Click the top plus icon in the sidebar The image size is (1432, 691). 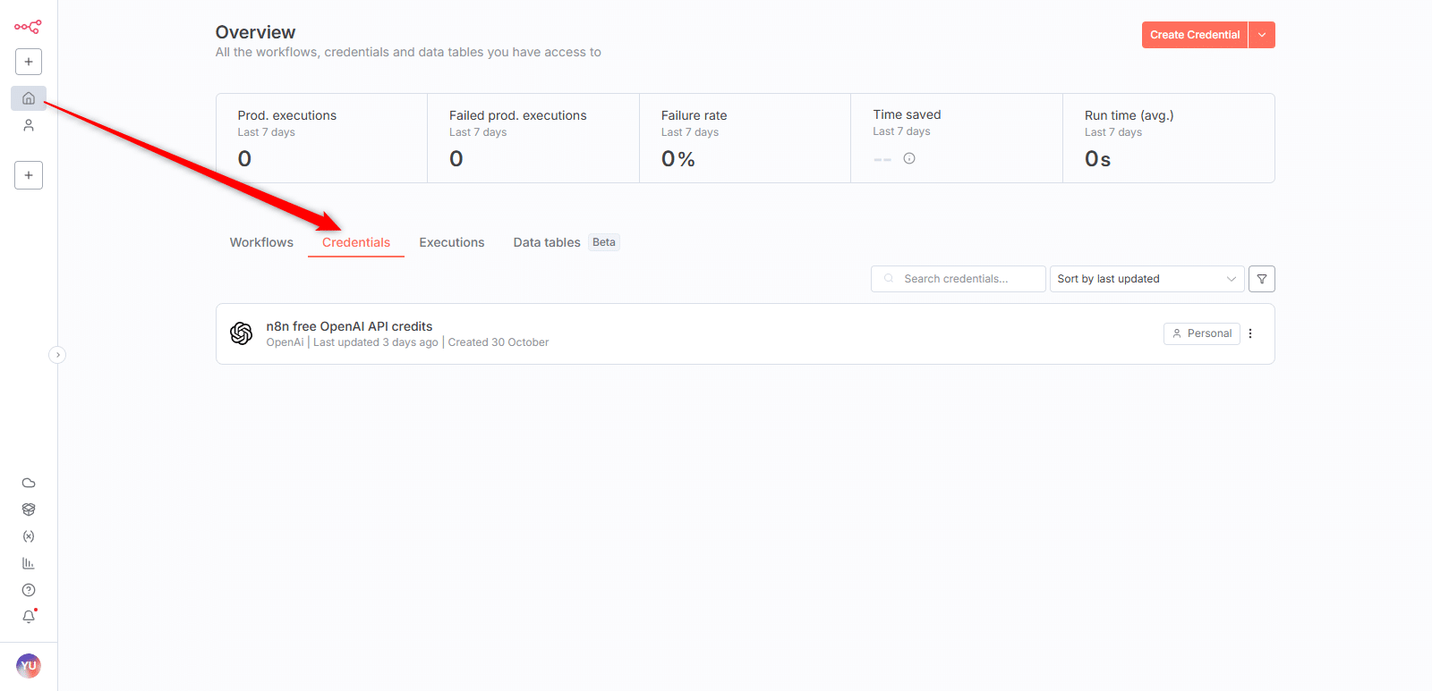[x=29, y=62]
